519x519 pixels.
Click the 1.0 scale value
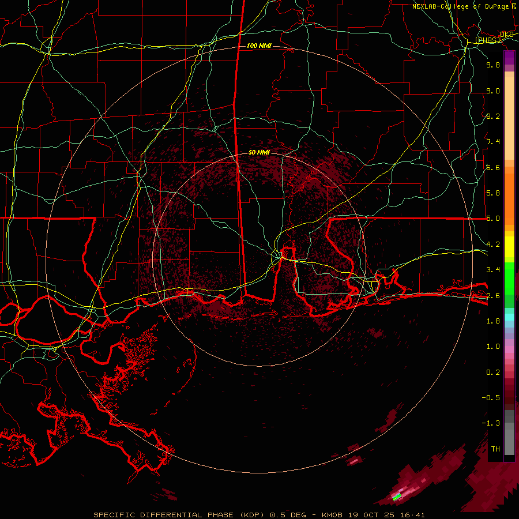493,347
